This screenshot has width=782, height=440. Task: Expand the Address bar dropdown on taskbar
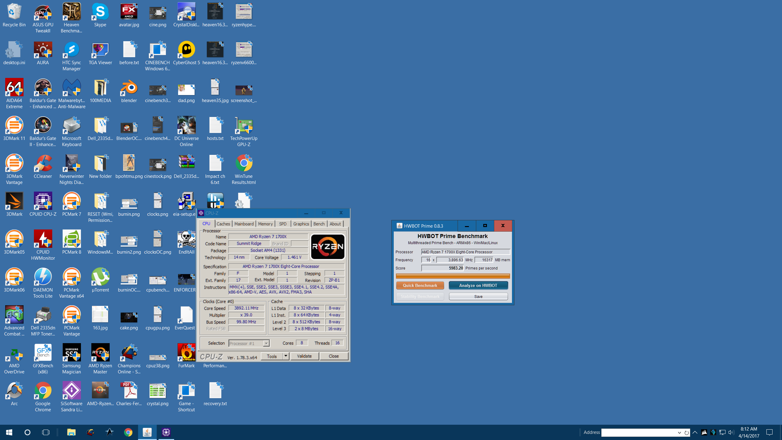pos(679,432)
